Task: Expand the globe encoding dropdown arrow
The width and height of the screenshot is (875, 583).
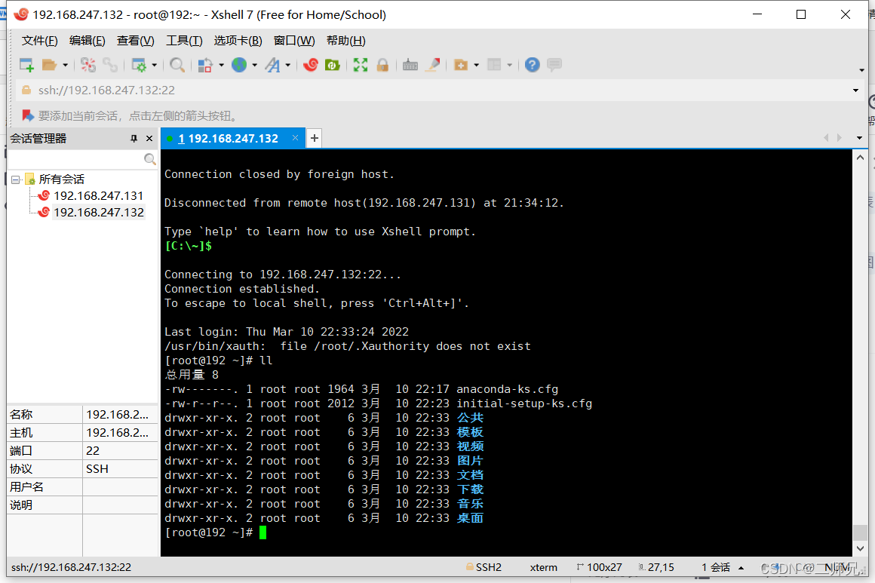Action: (x=254, y=66)
